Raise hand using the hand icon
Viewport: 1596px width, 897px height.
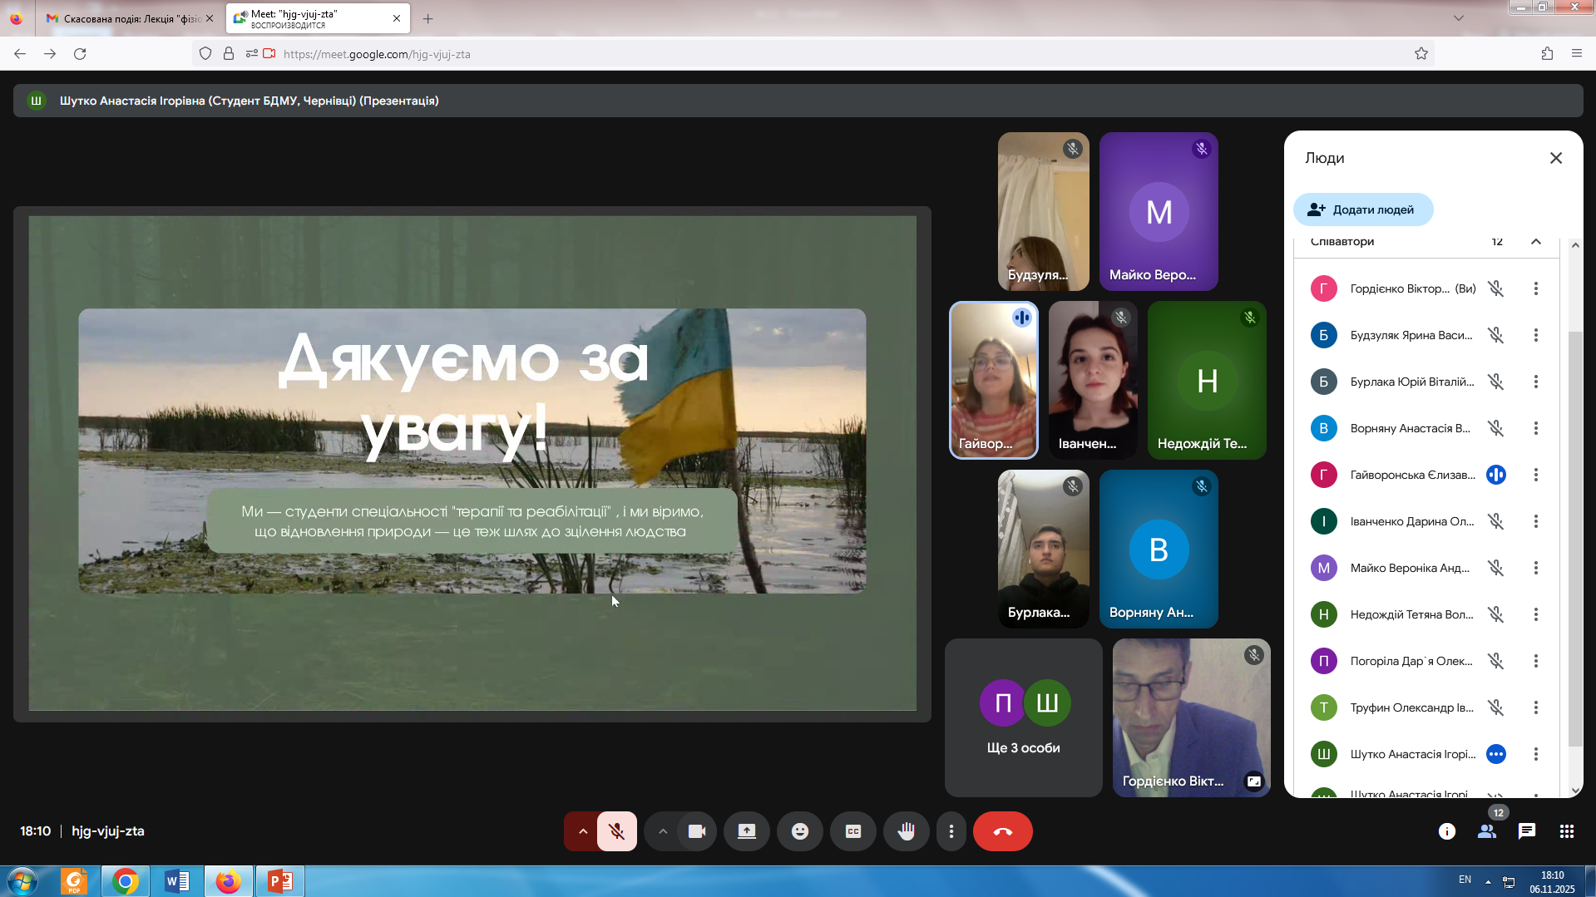point(906,831)
